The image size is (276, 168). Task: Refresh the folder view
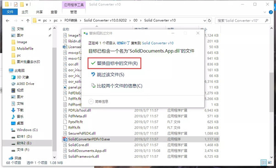[x=209, y=21]
